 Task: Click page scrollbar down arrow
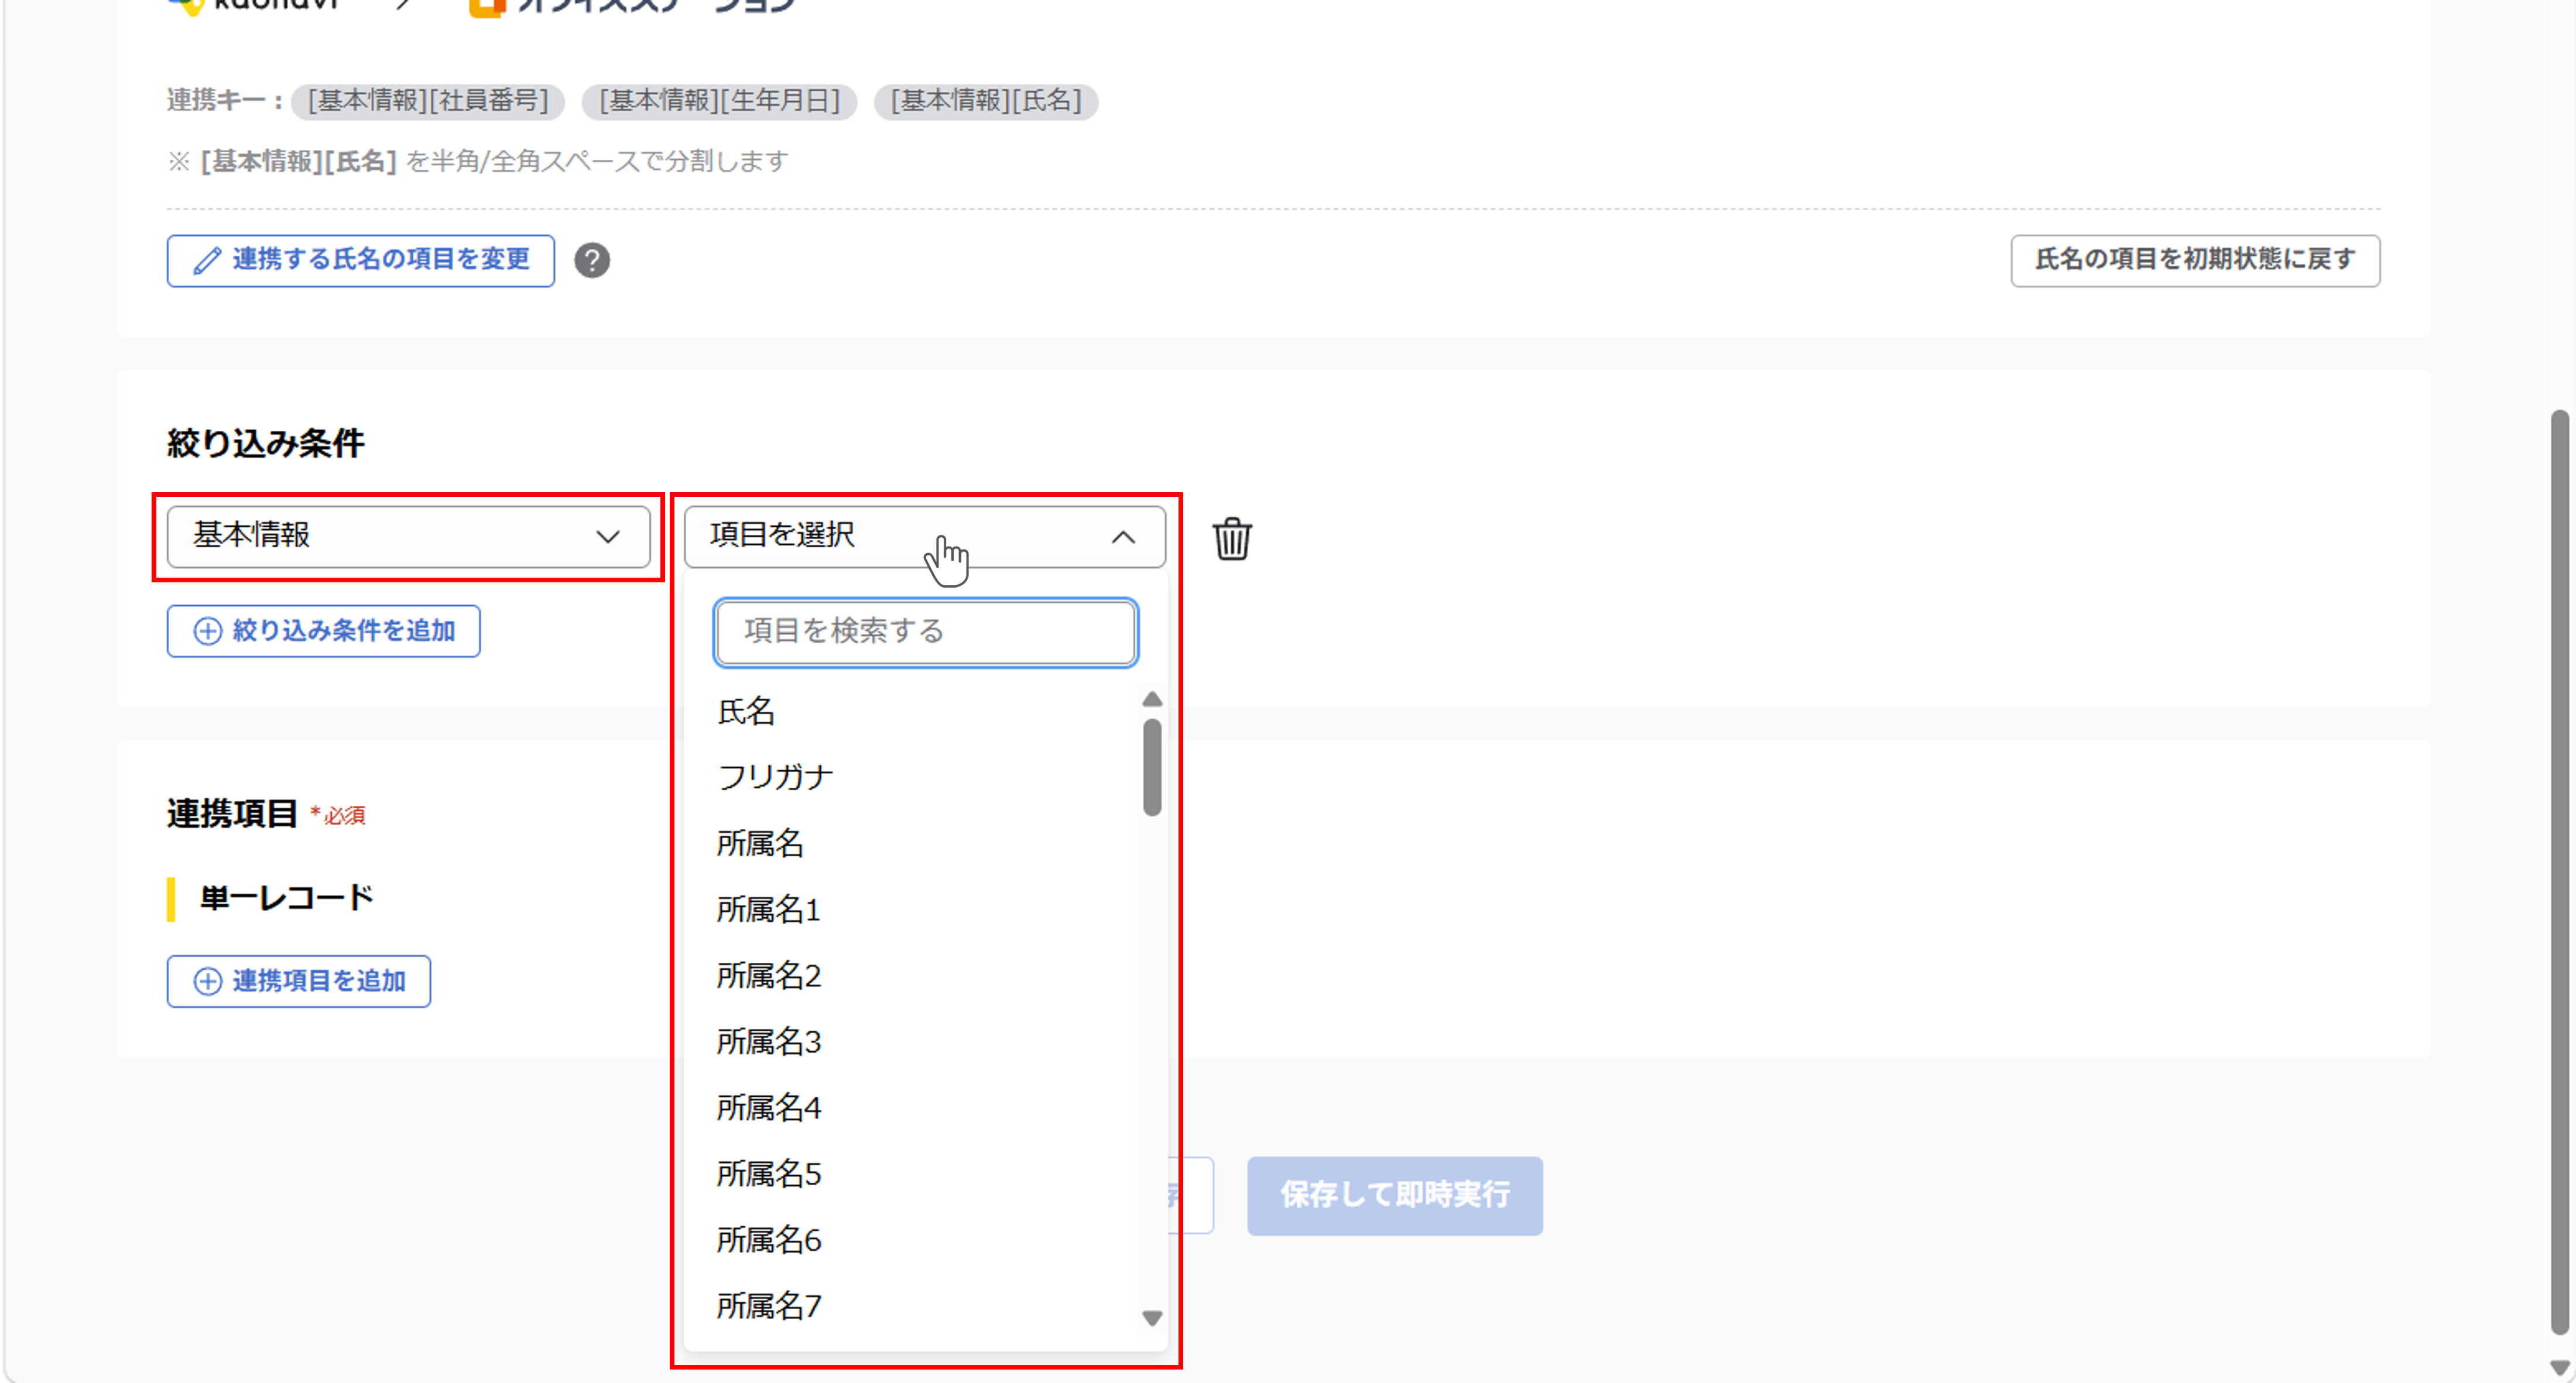pyautogui.click(x=2560, y=1367)
